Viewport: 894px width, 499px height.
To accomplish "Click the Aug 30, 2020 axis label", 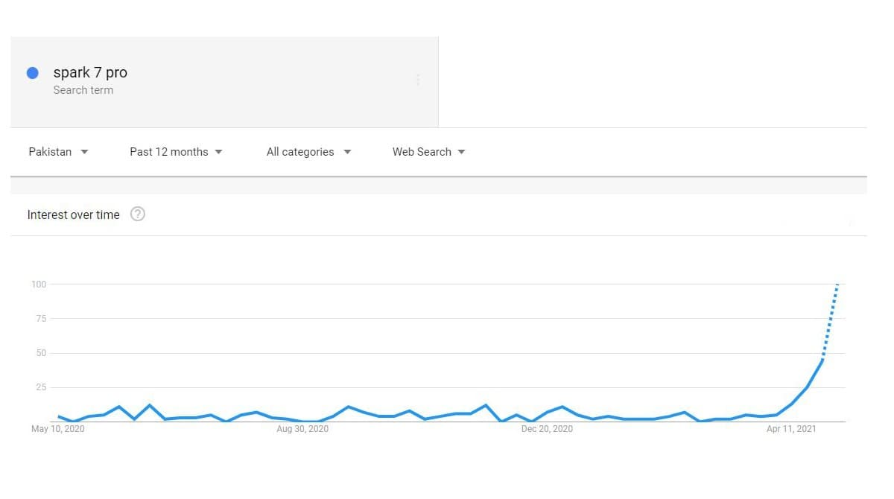I will tap(302, 429).
